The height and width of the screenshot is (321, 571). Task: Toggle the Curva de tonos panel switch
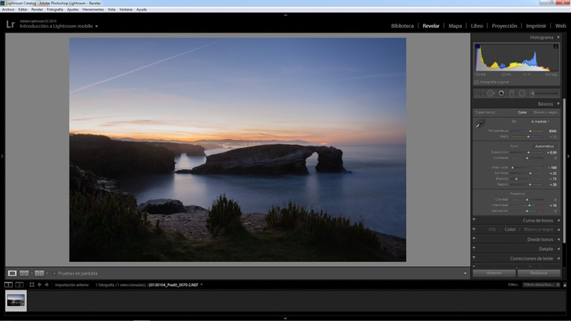pos(474,220)
